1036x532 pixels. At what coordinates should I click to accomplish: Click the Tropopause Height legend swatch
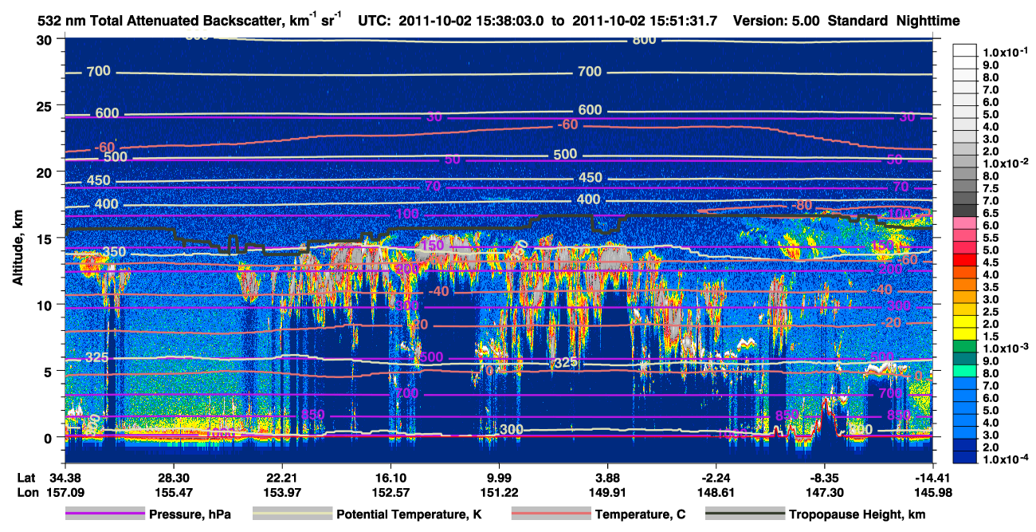745,514
